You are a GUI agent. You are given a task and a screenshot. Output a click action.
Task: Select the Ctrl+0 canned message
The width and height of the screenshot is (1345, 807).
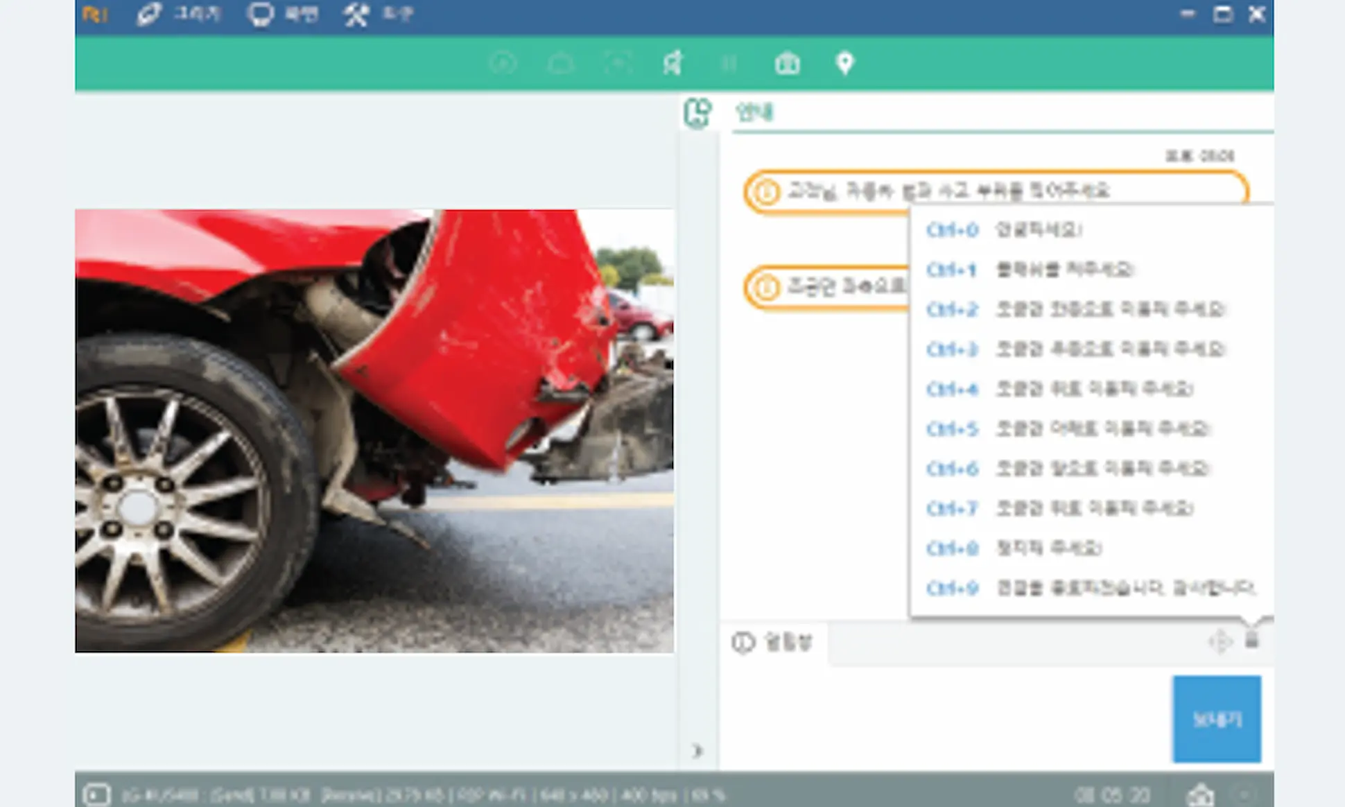pos(1040,229)
